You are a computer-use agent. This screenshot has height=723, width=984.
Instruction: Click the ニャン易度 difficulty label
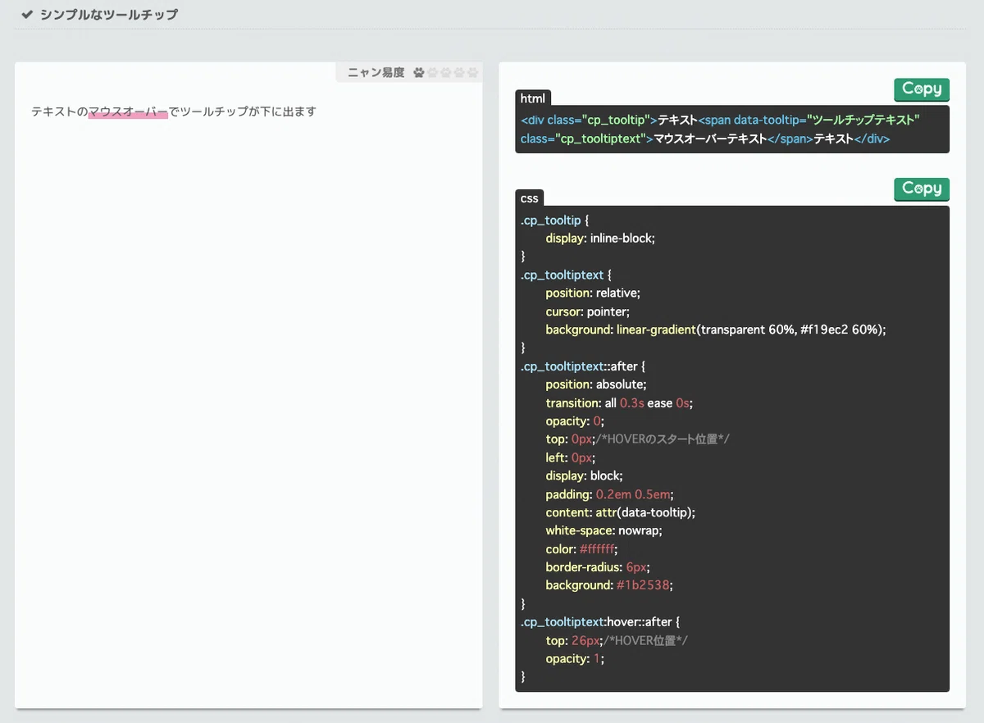(376, 72)
